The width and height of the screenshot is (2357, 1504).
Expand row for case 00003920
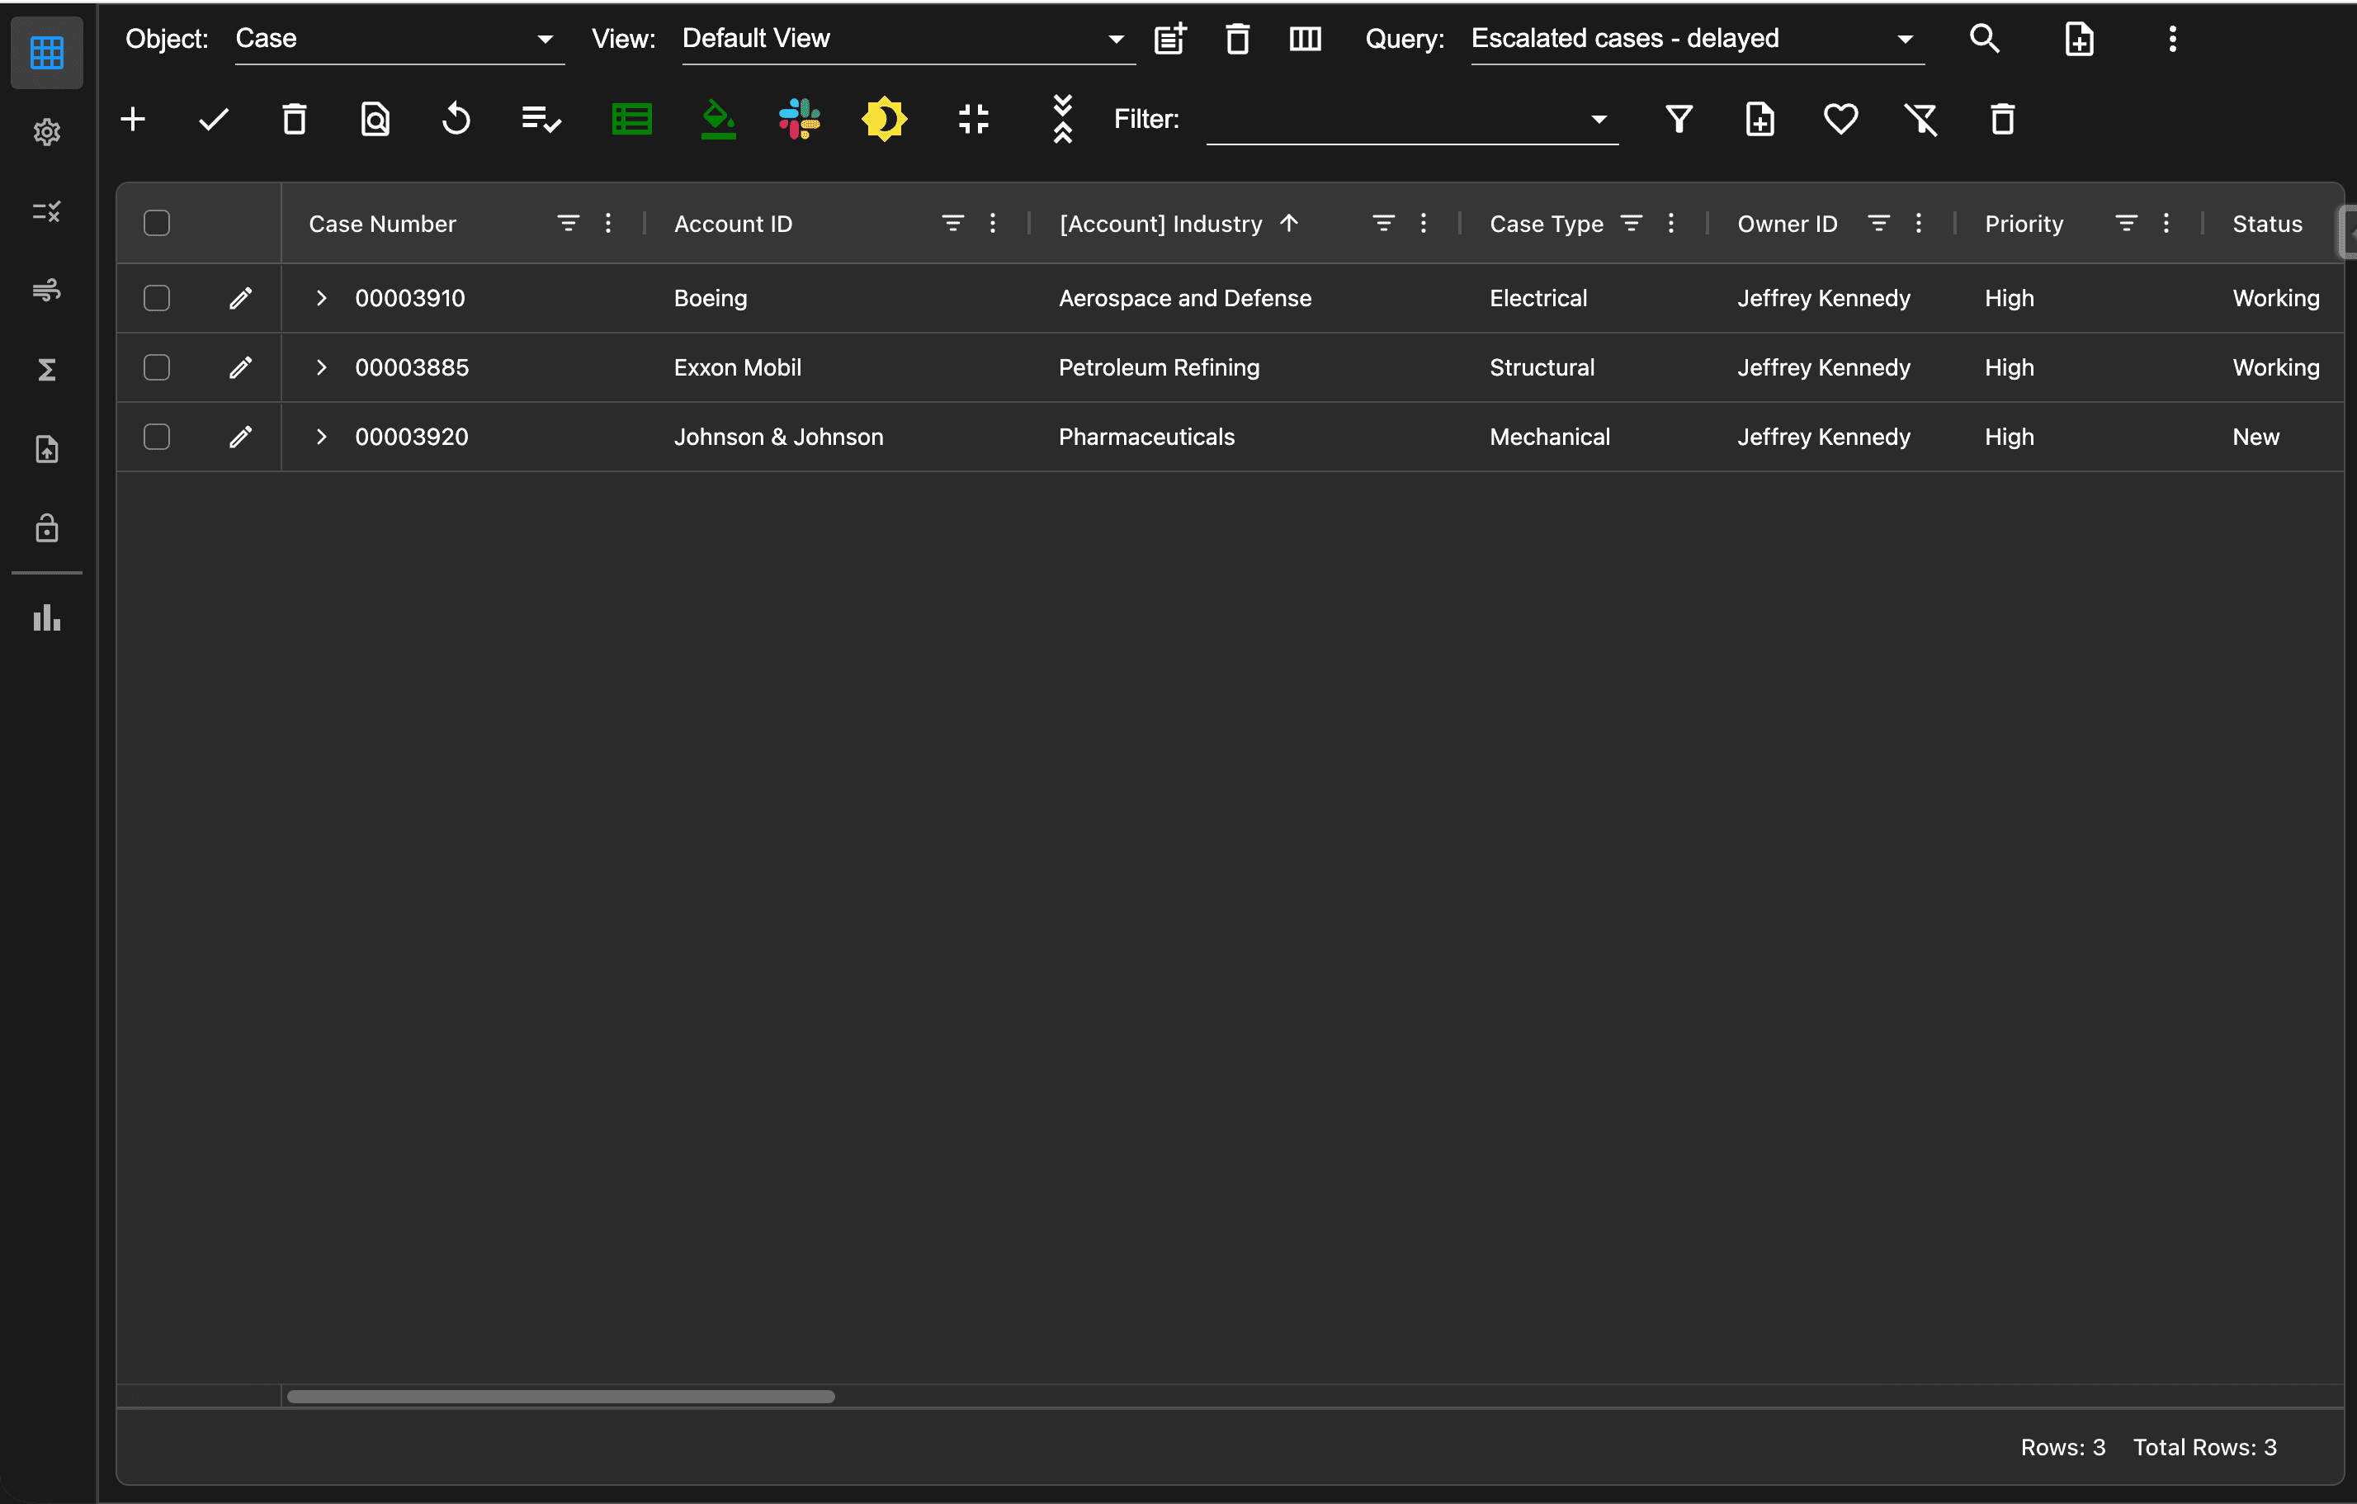(x=321, y=437)
